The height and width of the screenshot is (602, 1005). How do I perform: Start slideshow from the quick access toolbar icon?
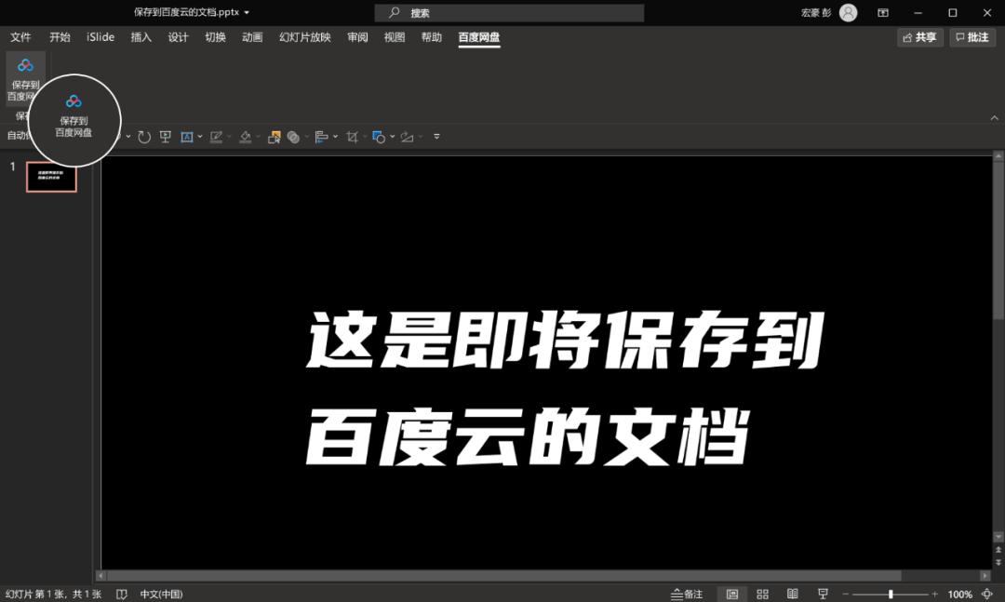click(166, 136)
